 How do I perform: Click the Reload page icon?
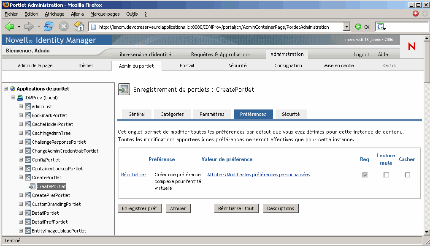tap(49, 27)
